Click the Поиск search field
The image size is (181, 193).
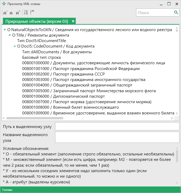coord(155,13)
